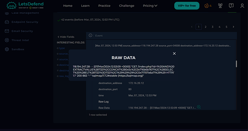Click the vertical scrollbar of the event panel
Viewport: 248px width, 131px height.
pos(236,64)
